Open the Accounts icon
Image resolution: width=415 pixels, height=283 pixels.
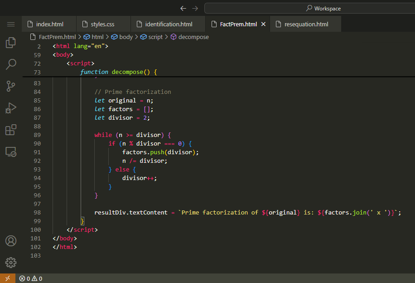(x=11, y=241)
